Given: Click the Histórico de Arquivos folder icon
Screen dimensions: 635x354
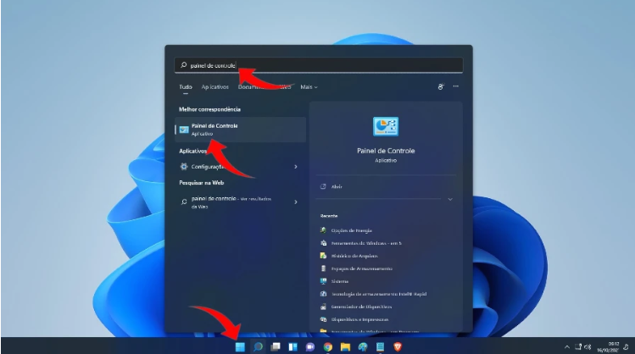Looking at the screenshot, I should pos(323,256).
